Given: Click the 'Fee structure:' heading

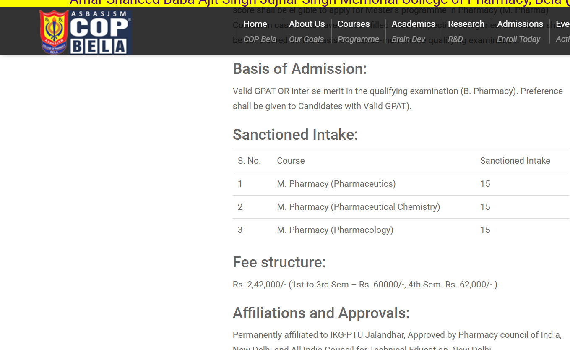Looking at the screenshot, I should (x=279, y=262).
